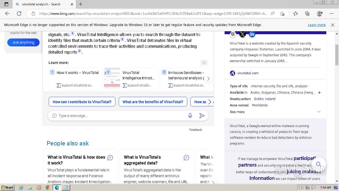Click citation number 2 superscript
Image resolution: width=339 pixels, height=191 pixels.
[x=122, y=39]
